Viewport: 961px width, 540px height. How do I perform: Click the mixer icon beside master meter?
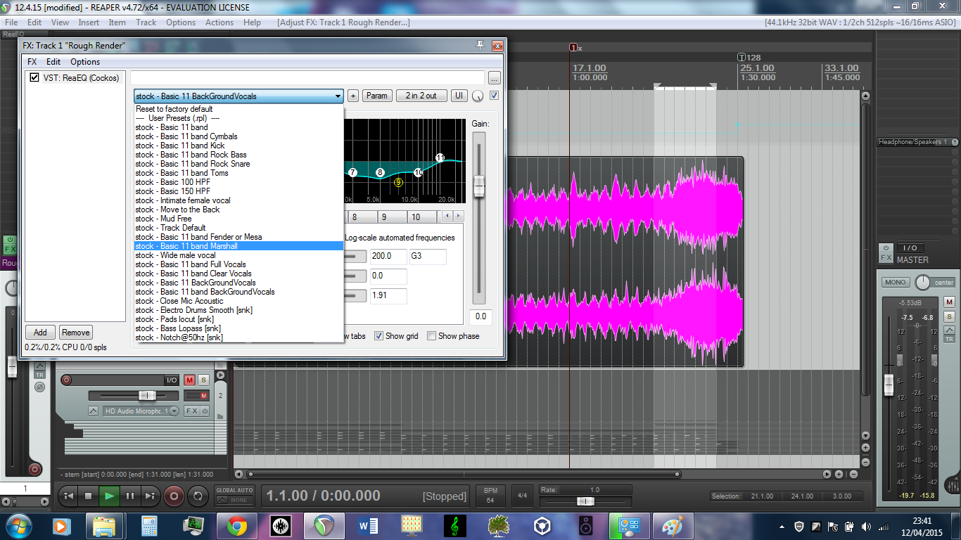tap(953, 484)
